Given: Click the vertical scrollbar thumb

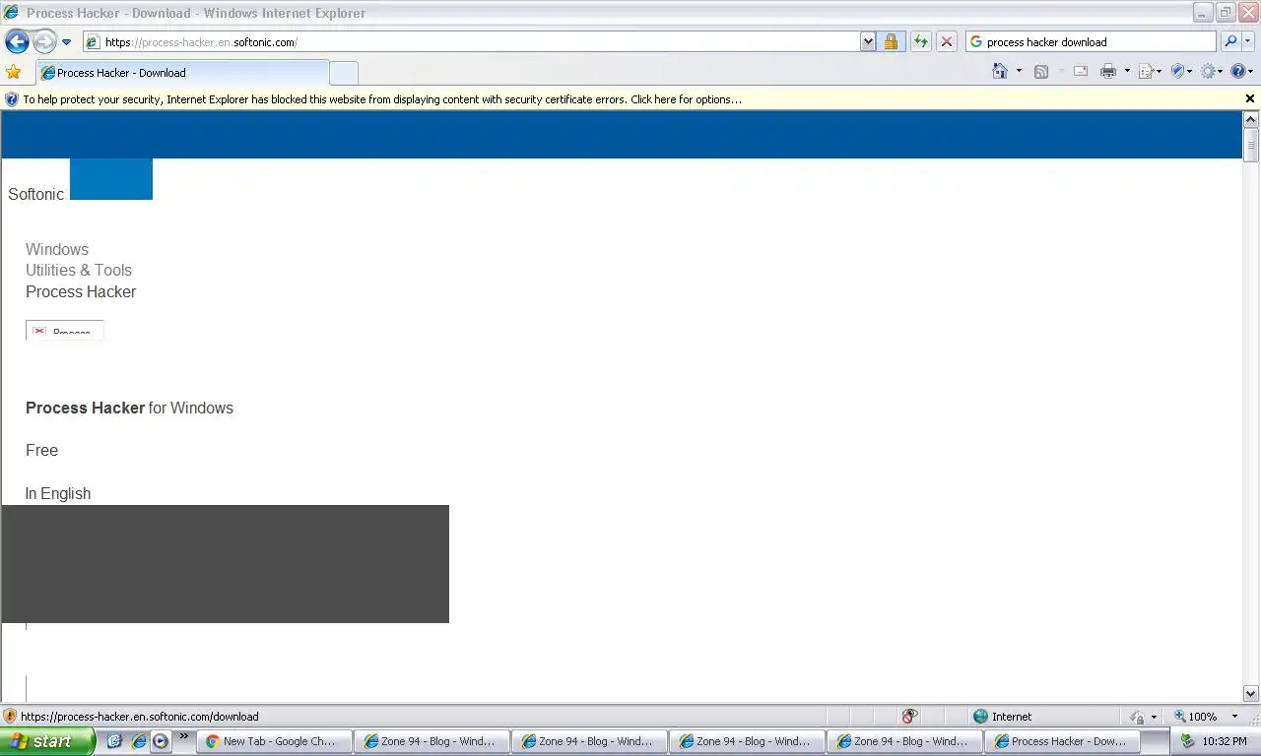Looking at the screenshot, I should point(1251,145).
